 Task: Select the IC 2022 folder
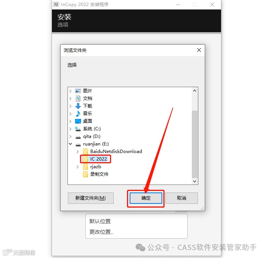pos(96,159)
